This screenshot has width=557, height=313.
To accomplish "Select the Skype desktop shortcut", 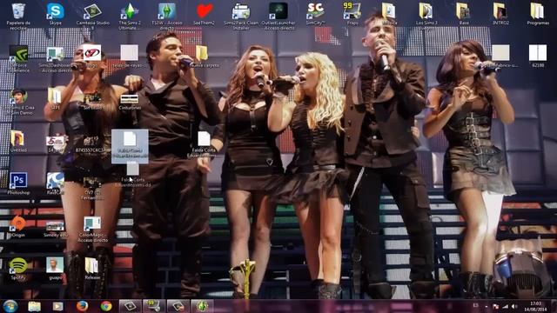I will (x=56, y=14).
